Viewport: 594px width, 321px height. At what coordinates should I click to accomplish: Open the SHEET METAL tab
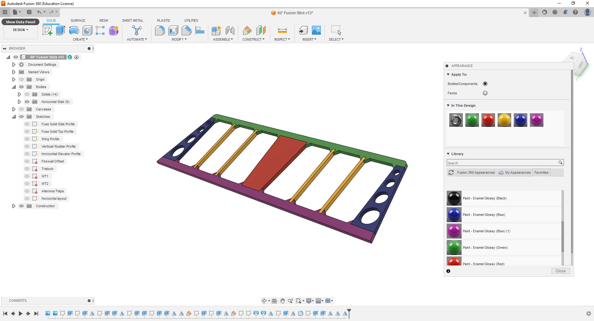132,20
